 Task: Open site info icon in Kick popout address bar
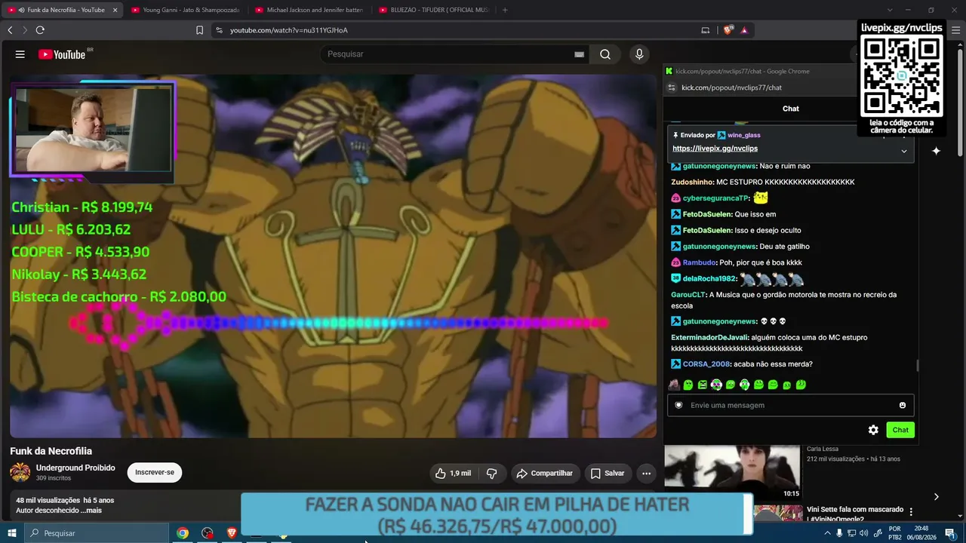[672, 87]
